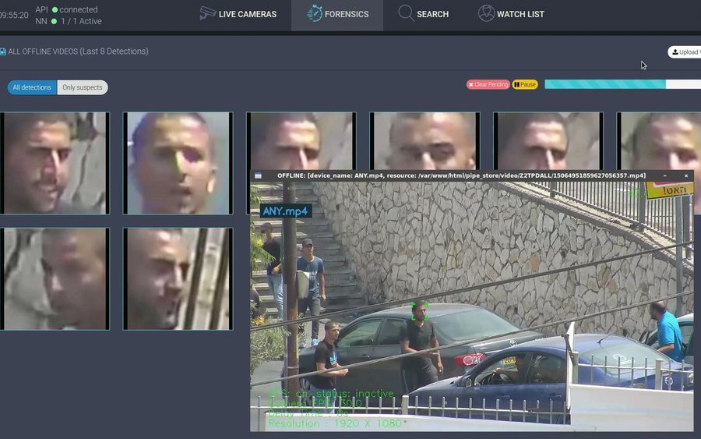Click the ANY.mp4 label in video
This screenshot has height=439, width=701.
coord(286,211)
